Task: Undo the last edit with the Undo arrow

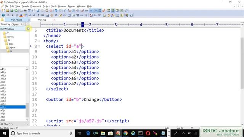Action: (x=56, y=11)
